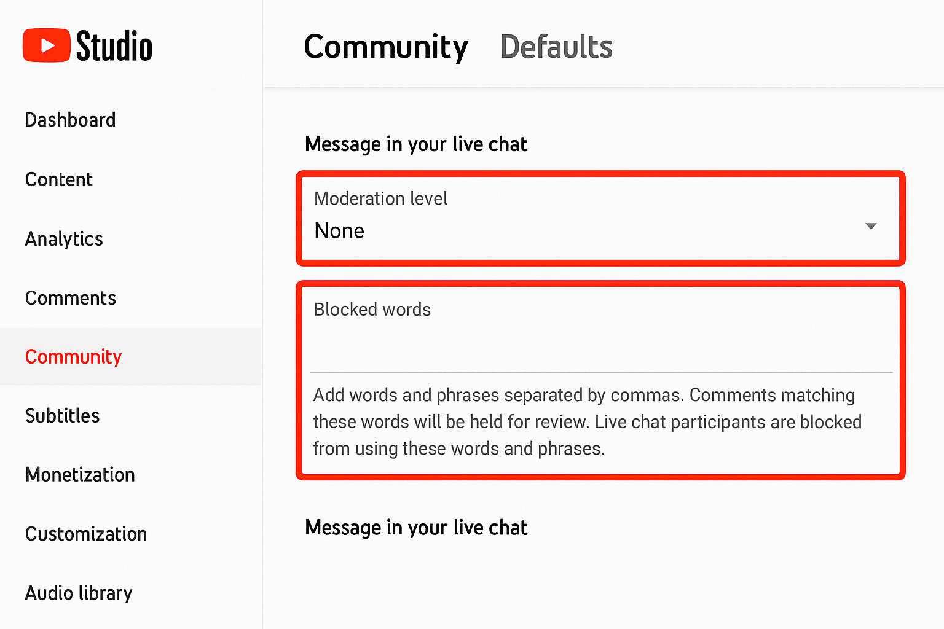944x629 pixels.
Task: Click the first Message in your live chat heading
Action: pos(416,144)
